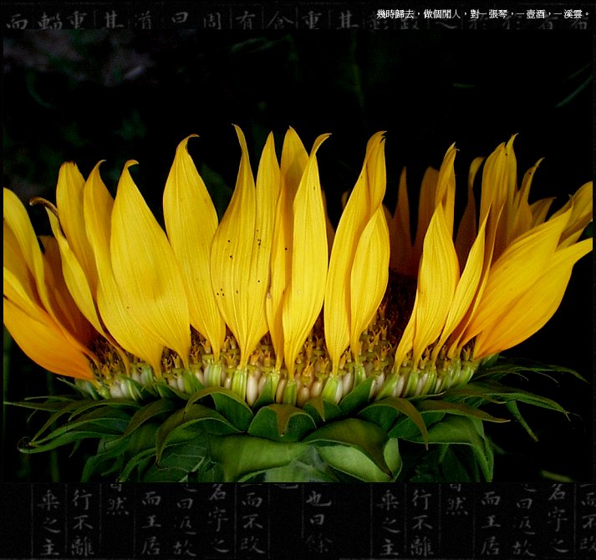Viewport: 596px width, 560px height.
Task: Click leftmost "而王居" column in bottom banner
Action: (151, 522)
